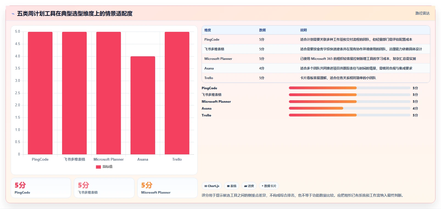Click the 说明 column header
The image size is (441, 209).
coord(303,30)
